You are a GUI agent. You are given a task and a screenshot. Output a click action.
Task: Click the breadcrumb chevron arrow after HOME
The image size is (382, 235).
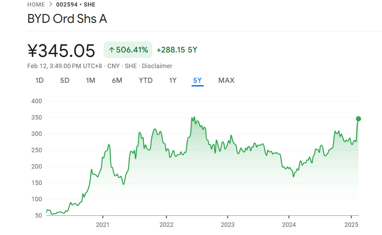tap(51, 4)
